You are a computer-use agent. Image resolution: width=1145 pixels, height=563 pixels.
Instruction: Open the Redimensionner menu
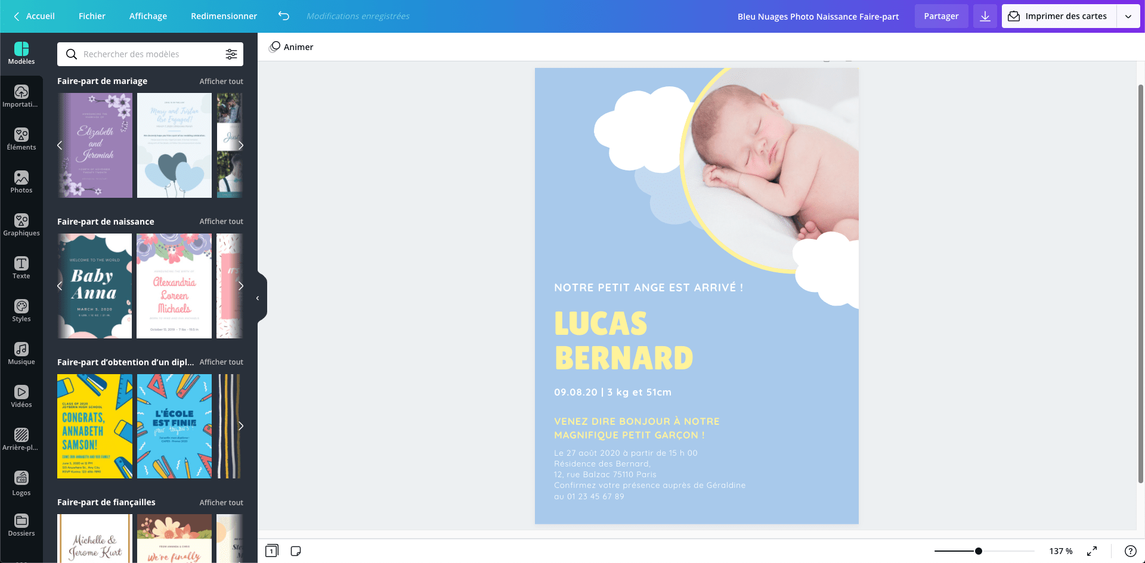coord(224,16)
